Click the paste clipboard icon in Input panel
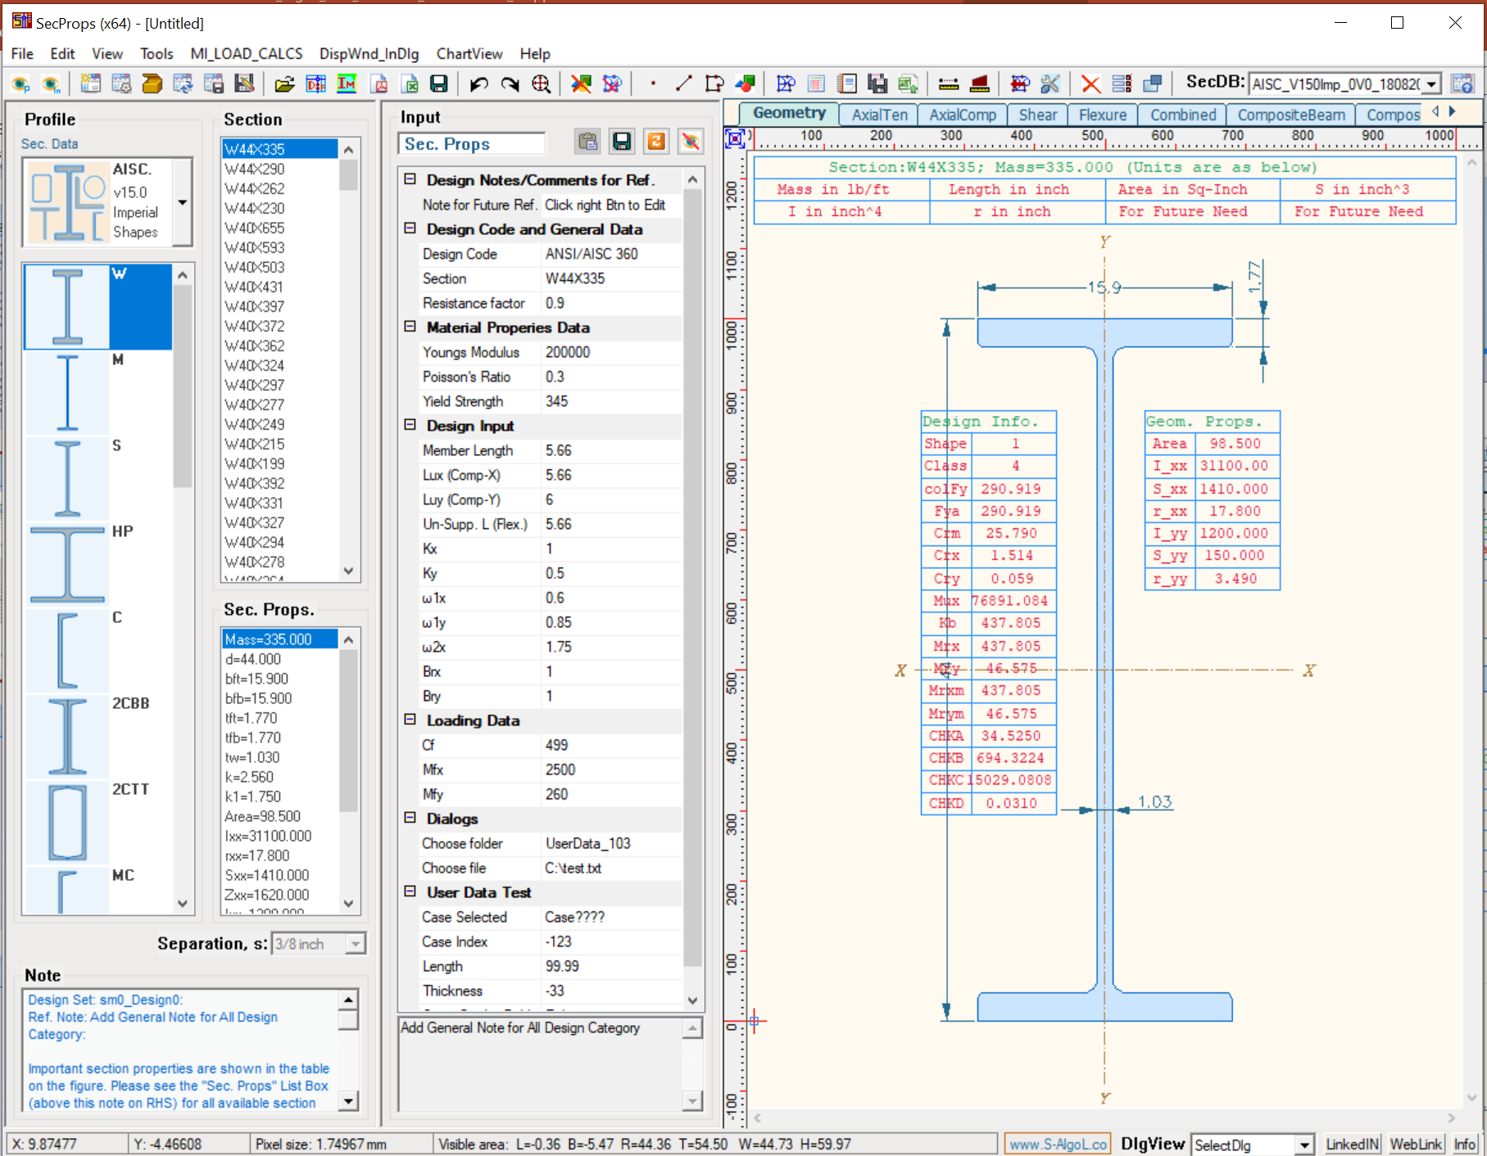This screenshot has width=1487, height=1156. (587, 142)
